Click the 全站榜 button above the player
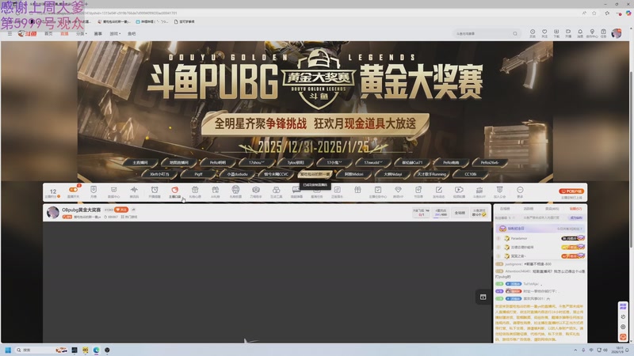 point(460,213)
